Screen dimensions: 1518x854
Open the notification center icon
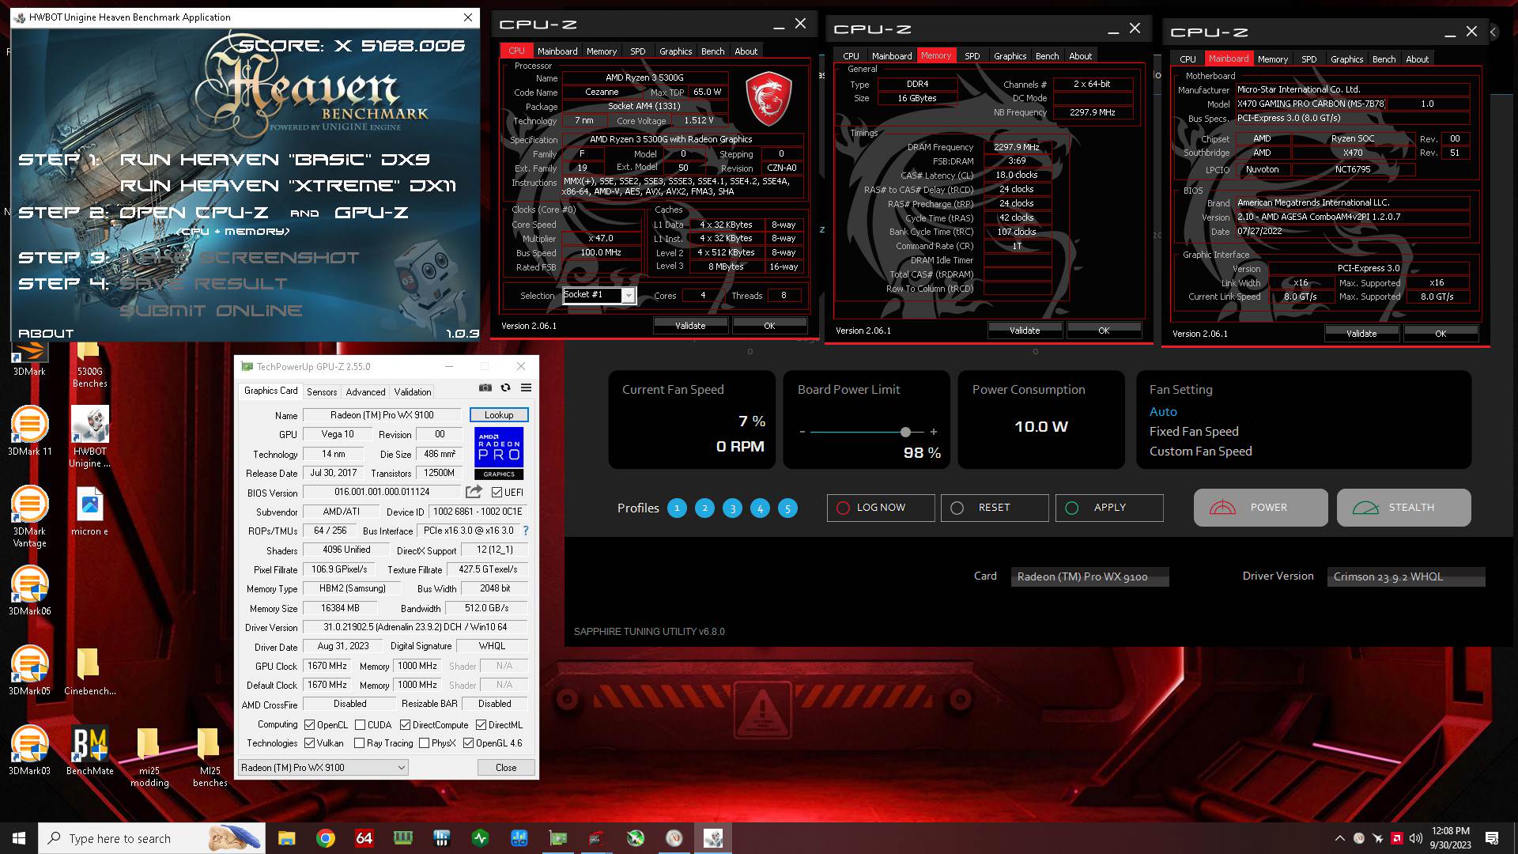[x=1492, y=838]
